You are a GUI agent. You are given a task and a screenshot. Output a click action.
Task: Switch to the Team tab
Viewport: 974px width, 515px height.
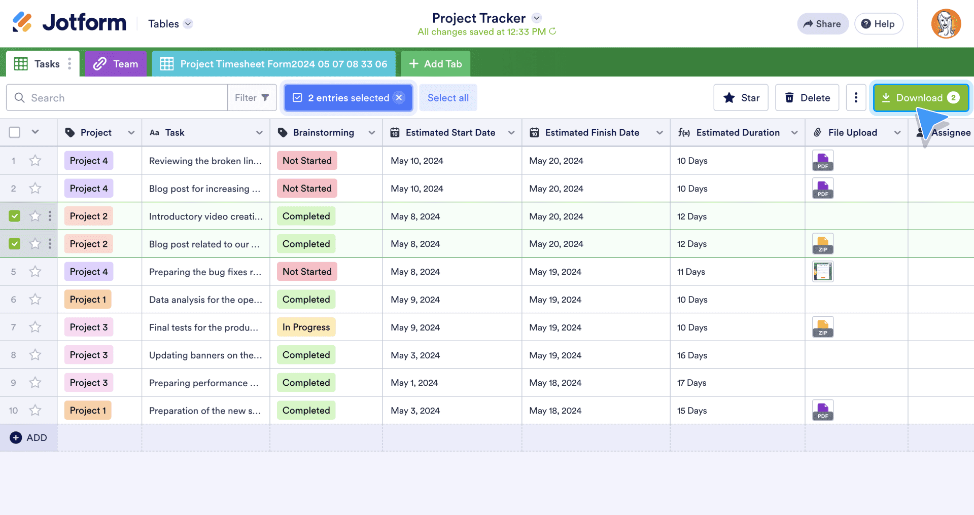[116, 64]
